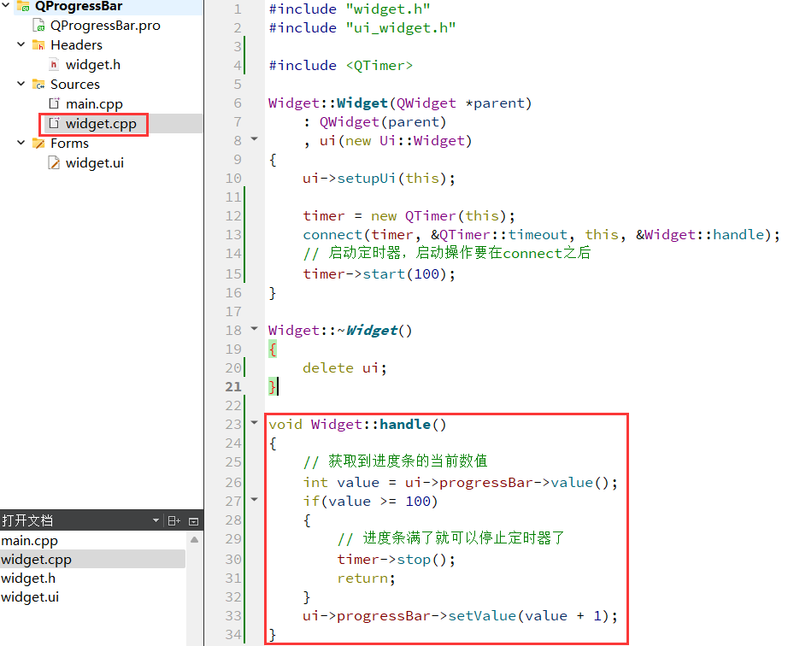Open main.cpp under Sources

(x=94, y=103)
